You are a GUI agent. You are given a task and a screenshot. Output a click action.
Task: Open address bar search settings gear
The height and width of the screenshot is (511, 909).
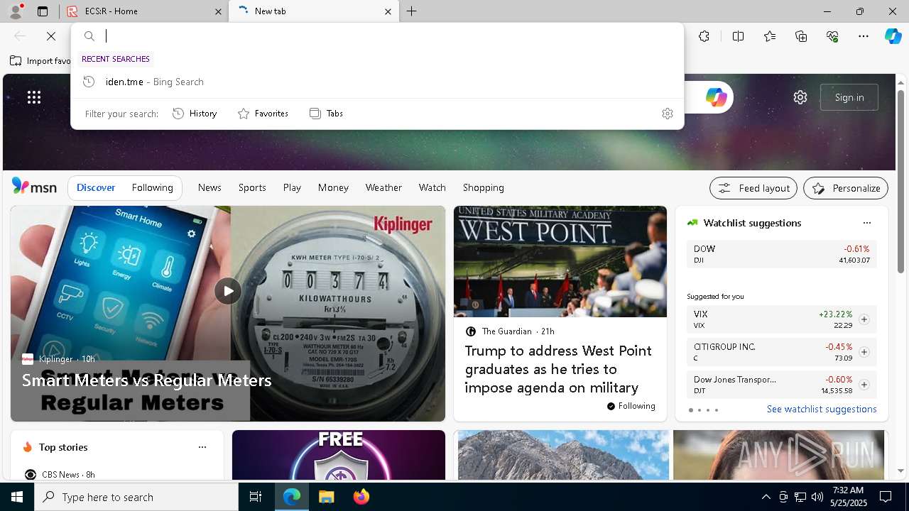[667, 114]
